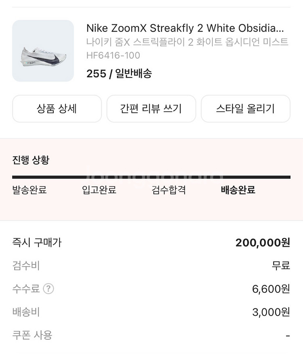Click the 검수합격 progress step
Screen dimensions: 303x354
(169, 190)
